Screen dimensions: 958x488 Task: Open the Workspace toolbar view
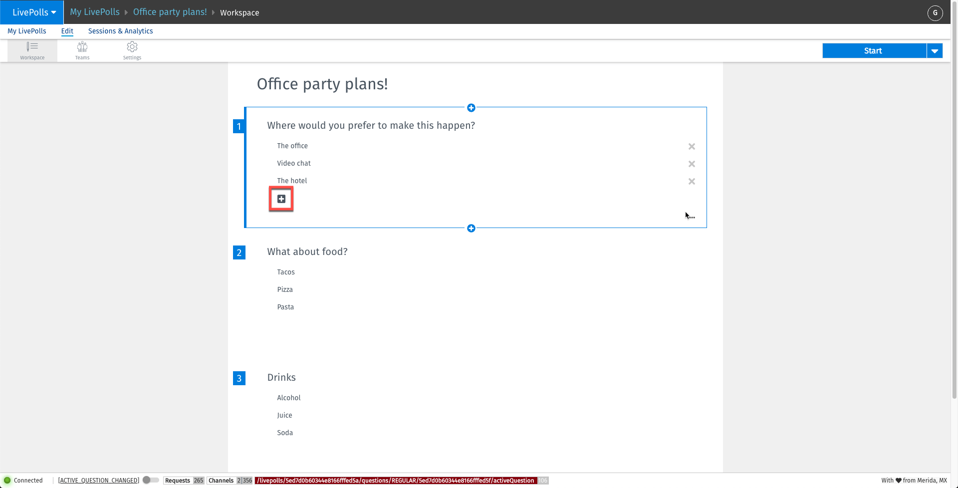click(x=32, y=50)
